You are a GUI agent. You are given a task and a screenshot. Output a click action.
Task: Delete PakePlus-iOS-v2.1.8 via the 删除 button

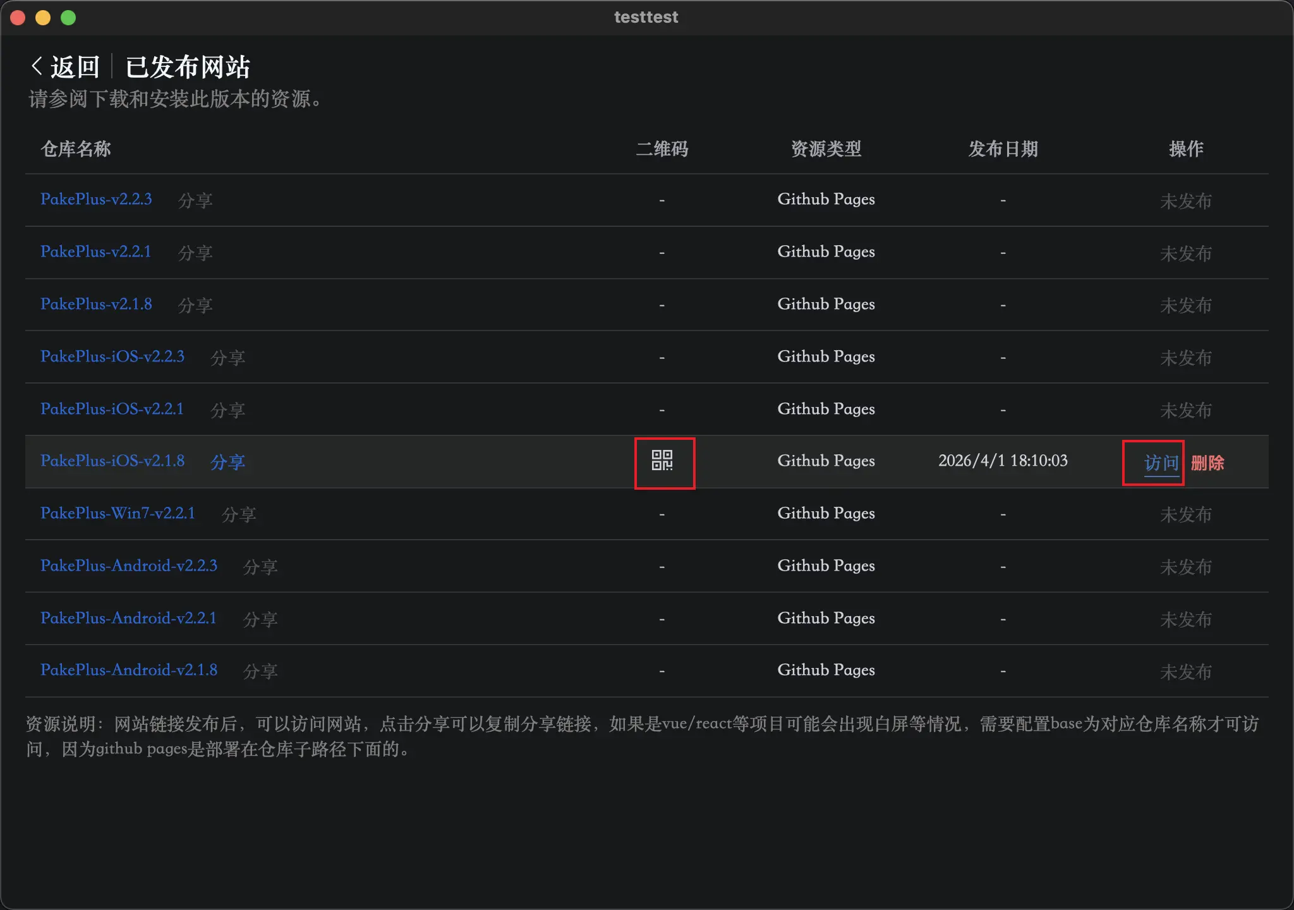[x=1207, y=463]
